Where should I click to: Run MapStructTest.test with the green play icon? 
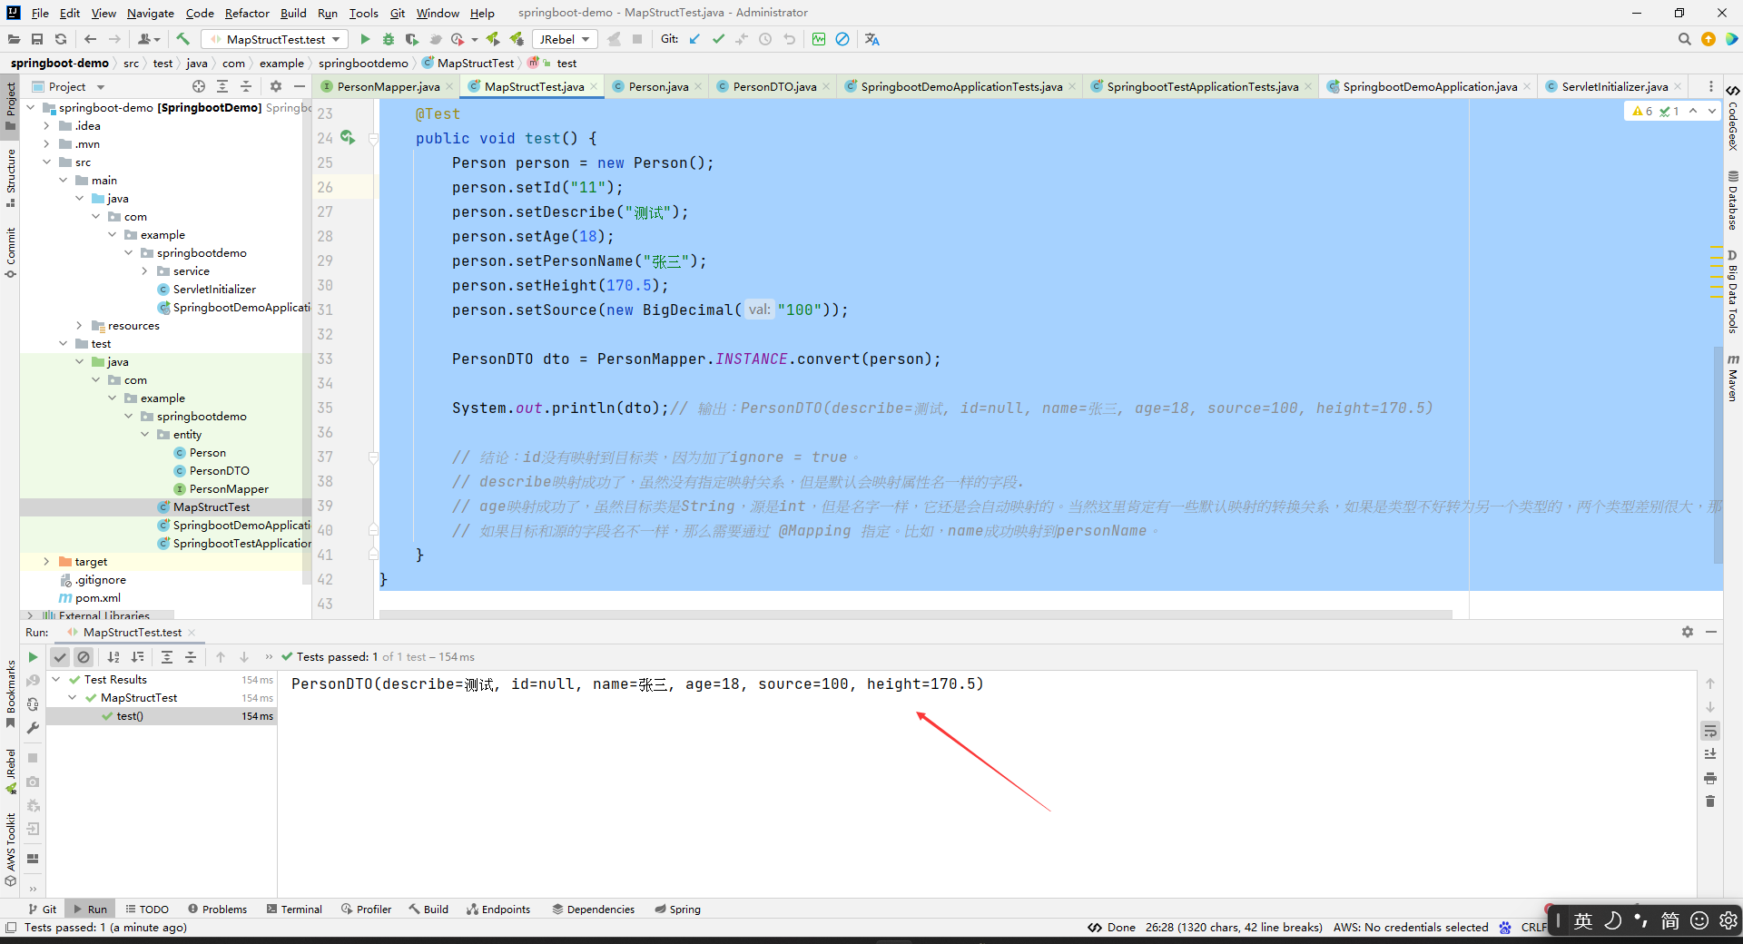tap(365, 39)
